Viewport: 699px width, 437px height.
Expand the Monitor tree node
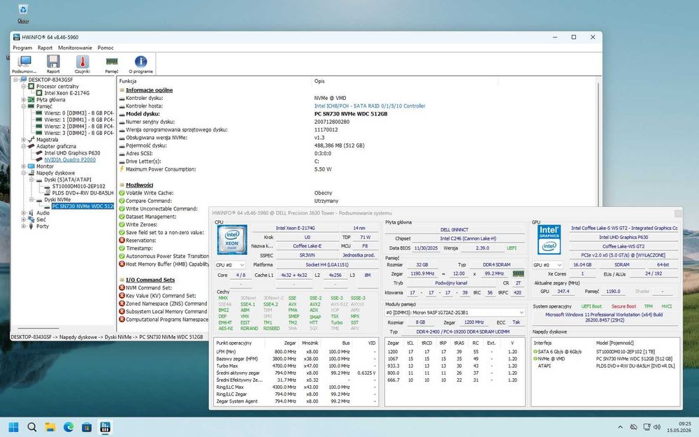(x=23, y=166)
